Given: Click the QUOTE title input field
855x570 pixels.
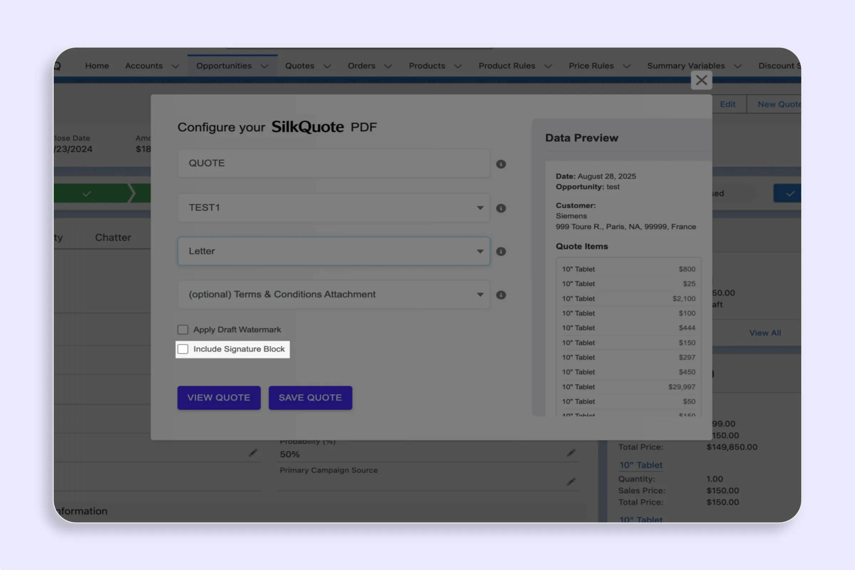Looking at the screenshot, I should pos(333,163).
